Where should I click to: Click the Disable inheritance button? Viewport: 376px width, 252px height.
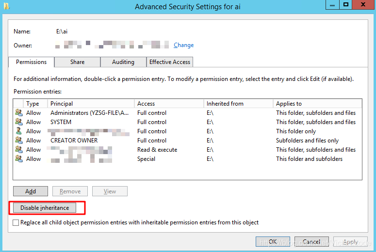click(45, 208)
